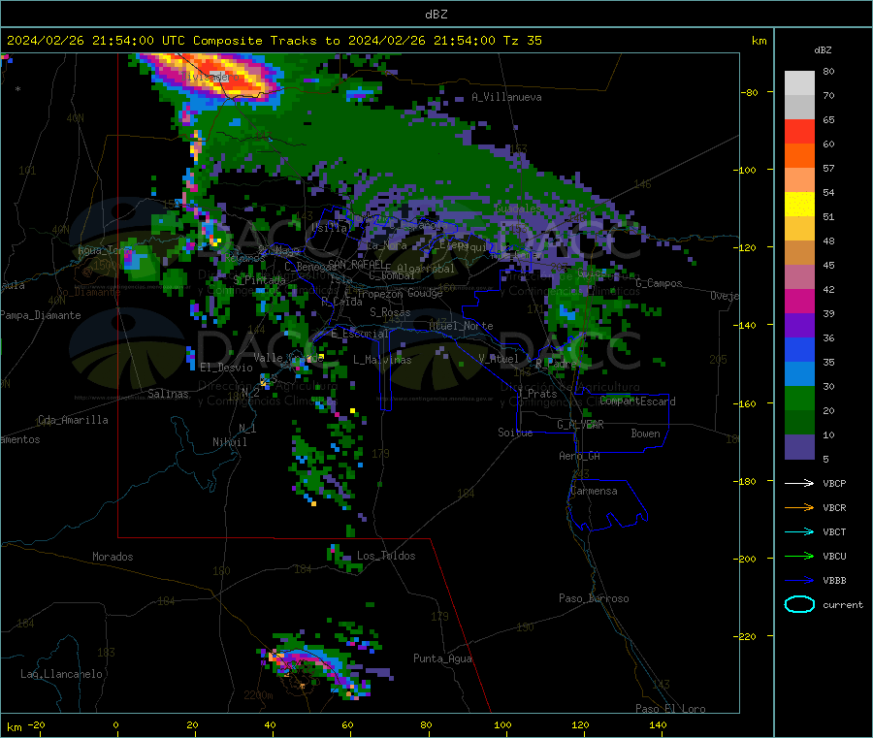Click the '-200' km tick on right axis

coord(744,559)
